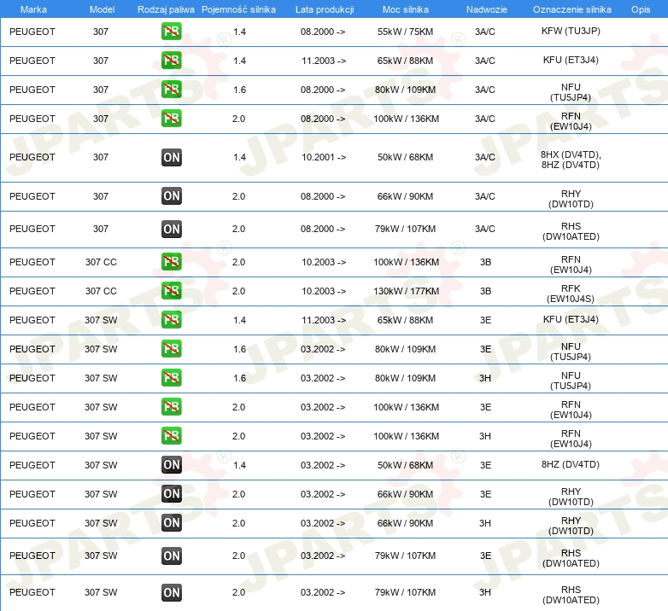Screen dimensions: 668x611
Task: Click the diesel ON icon for 8HX (DV4TD) row
Action: pyautogui.click(x=171, y=157)
